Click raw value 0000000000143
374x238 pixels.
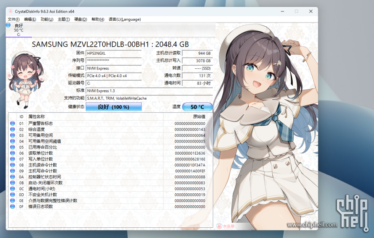[x=190, y=130]
